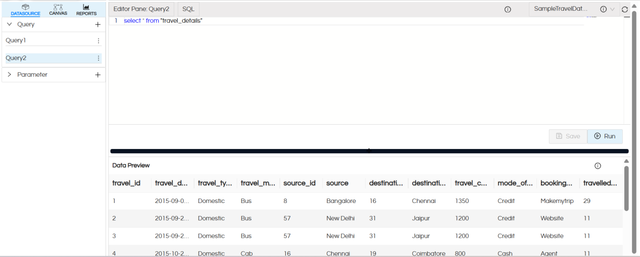Click the SQL tab
Screen dimensions: 640x257
[x=188, y=9]
